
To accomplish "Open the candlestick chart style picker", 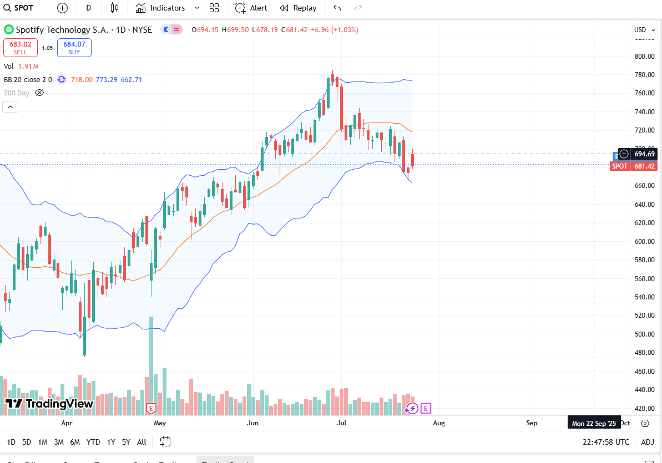I will point(114,8).
